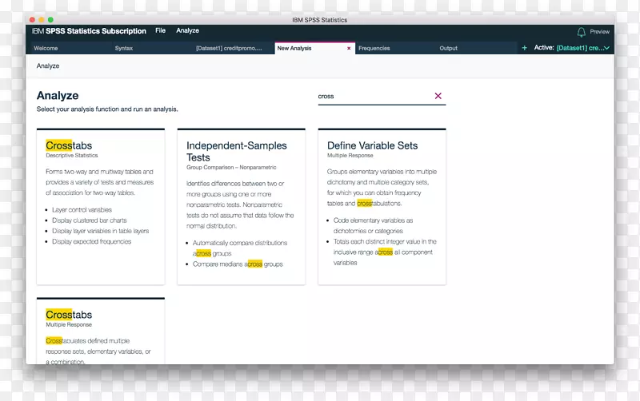Select the New Analysis tab
The width and height of the screenshot is (640, 401).
coord(314,48)
